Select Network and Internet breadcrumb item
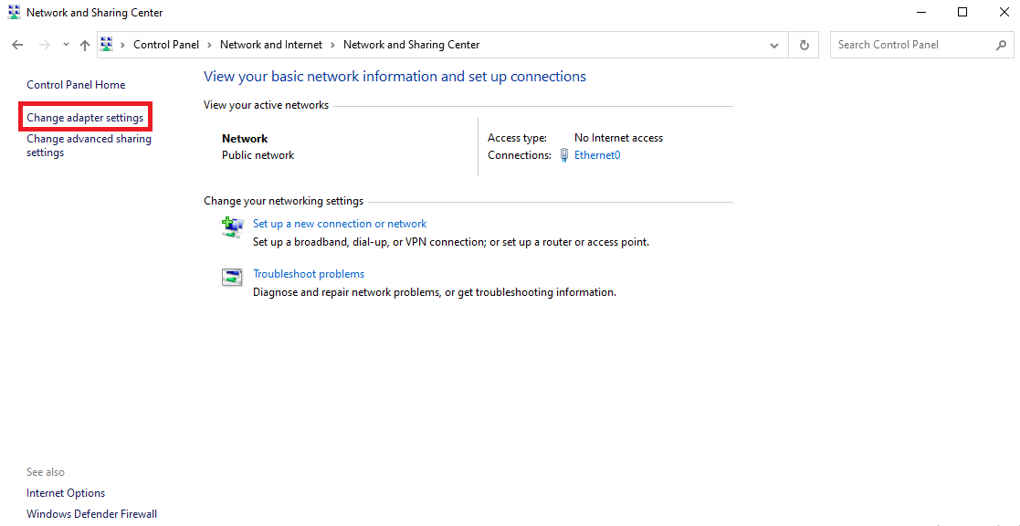 coord(270,45)
